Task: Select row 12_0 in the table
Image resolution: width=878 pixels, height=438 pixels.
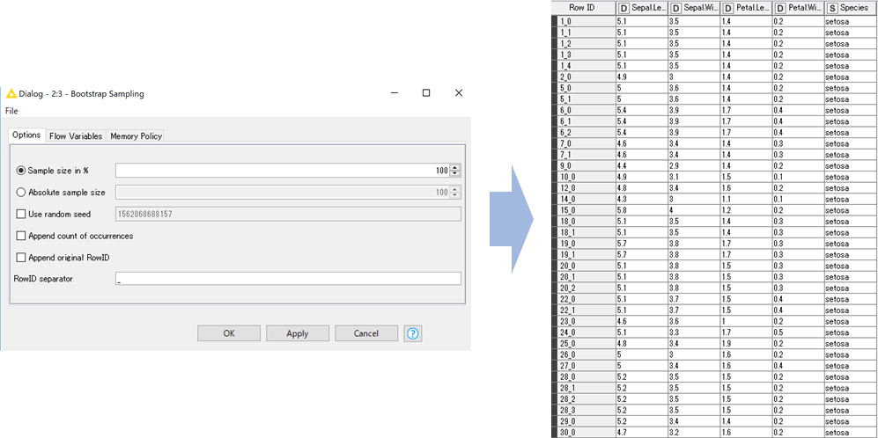Action: click(x=714, y=188)
